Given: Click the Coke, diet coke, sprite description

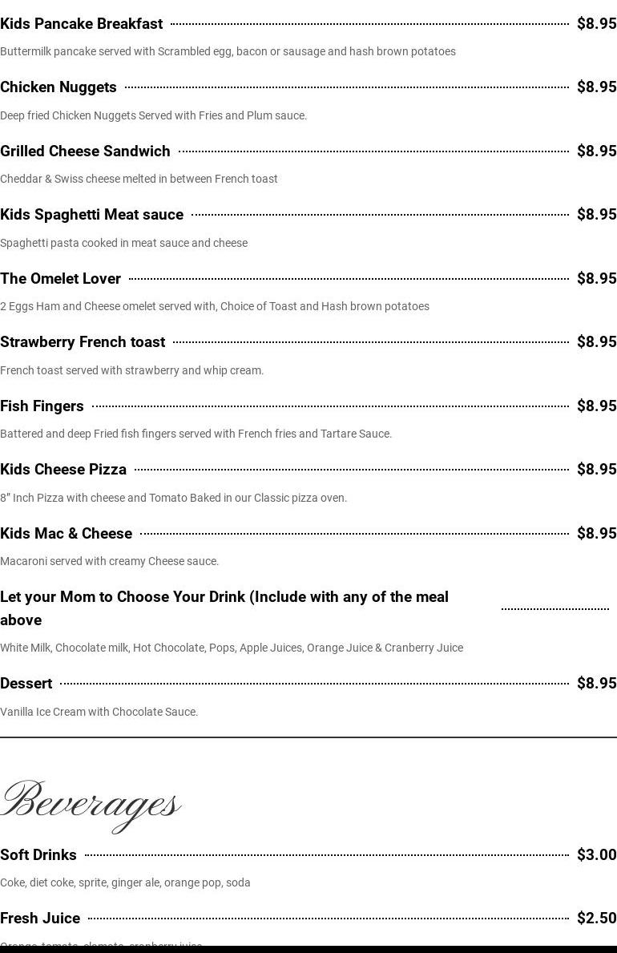Looking at the screenshot, I should tap(125, 882).
